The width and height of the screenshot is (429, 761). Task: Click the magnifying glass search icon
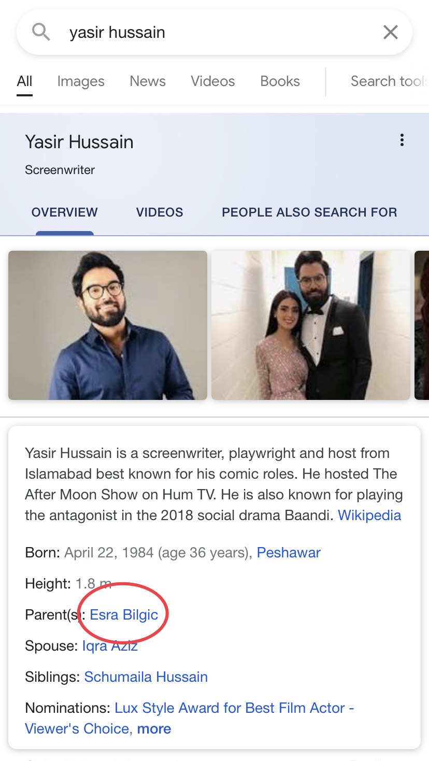41,32
